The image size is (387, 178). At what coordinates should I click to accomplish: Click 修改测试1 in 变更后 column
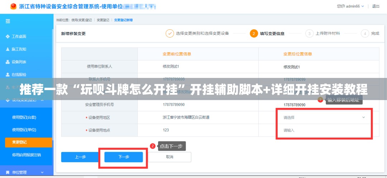[x=291, y=67]
